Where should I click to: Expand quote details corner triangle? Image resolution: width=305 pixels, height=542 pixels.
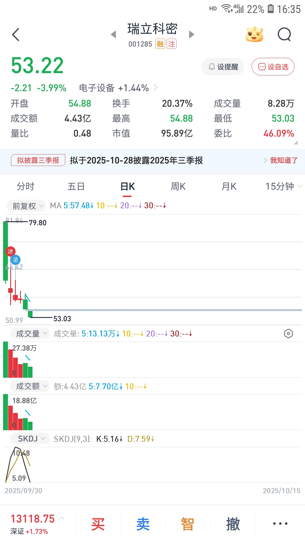[296, 143]
